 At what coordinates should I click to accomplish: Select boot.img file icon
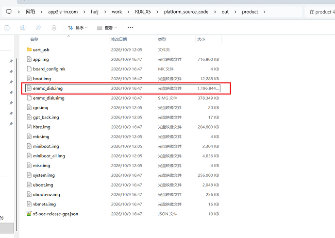point(29,78)
